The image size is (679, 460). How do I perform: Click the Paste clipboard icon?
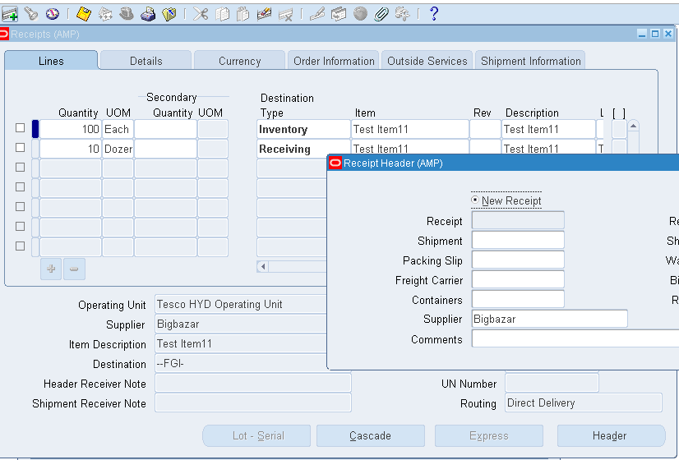(x=243, y=14)
